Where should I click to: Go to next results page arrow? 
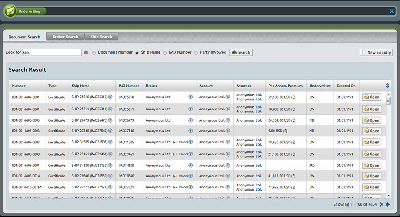[381, 205]
